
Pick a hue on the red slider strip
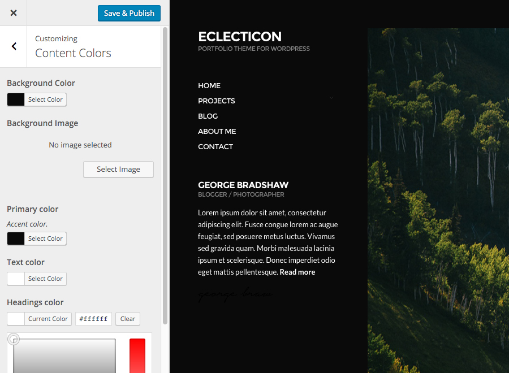click(x=137, y=356)
